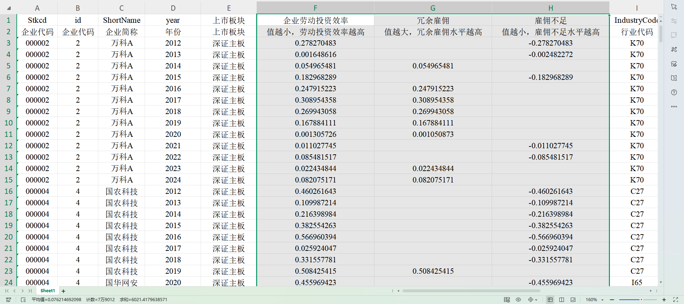Select column D header
This screenshot has height=304, width=684.
pyautogui.click(x=173, y=8)
